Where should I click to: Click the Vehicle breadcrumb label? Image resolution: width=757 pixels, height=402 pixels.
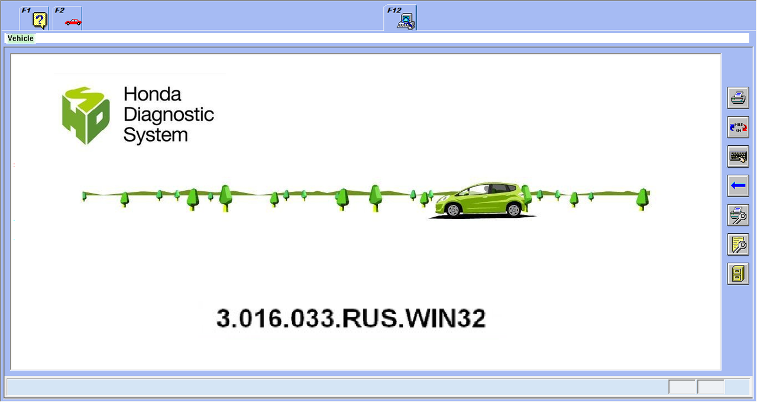(21, 38)
